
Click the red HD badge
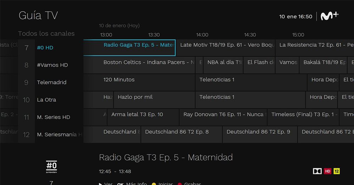[x=328, y=171]
